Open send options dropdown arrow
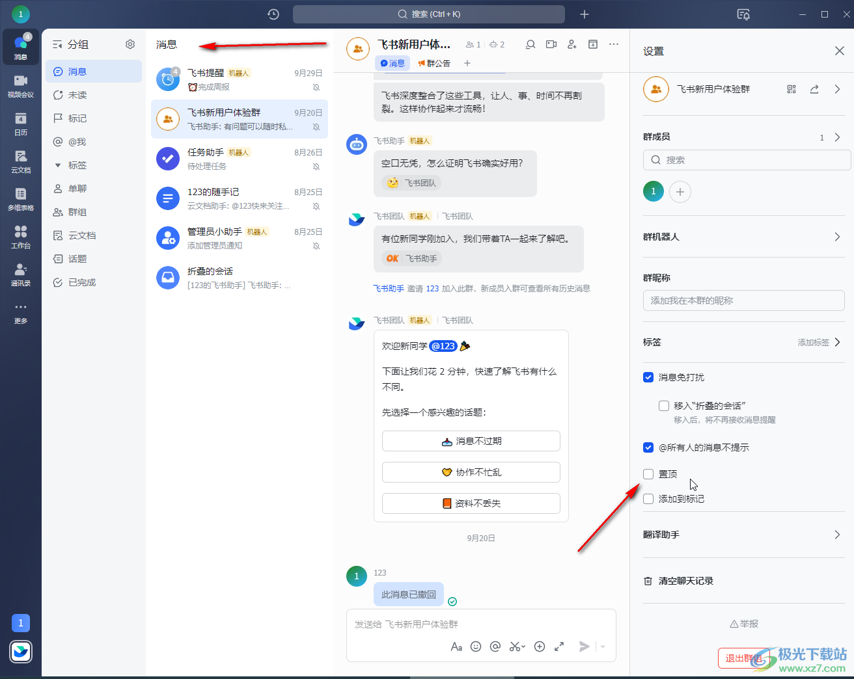This screenshot has width=854, height=679. coord(603,646)
